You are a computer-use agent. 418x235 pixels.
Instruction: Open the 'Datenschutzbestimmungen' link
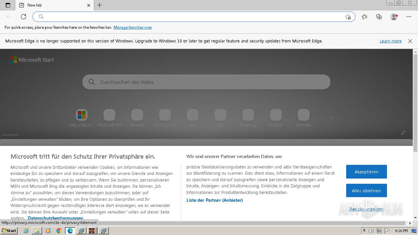click(55, 218)
